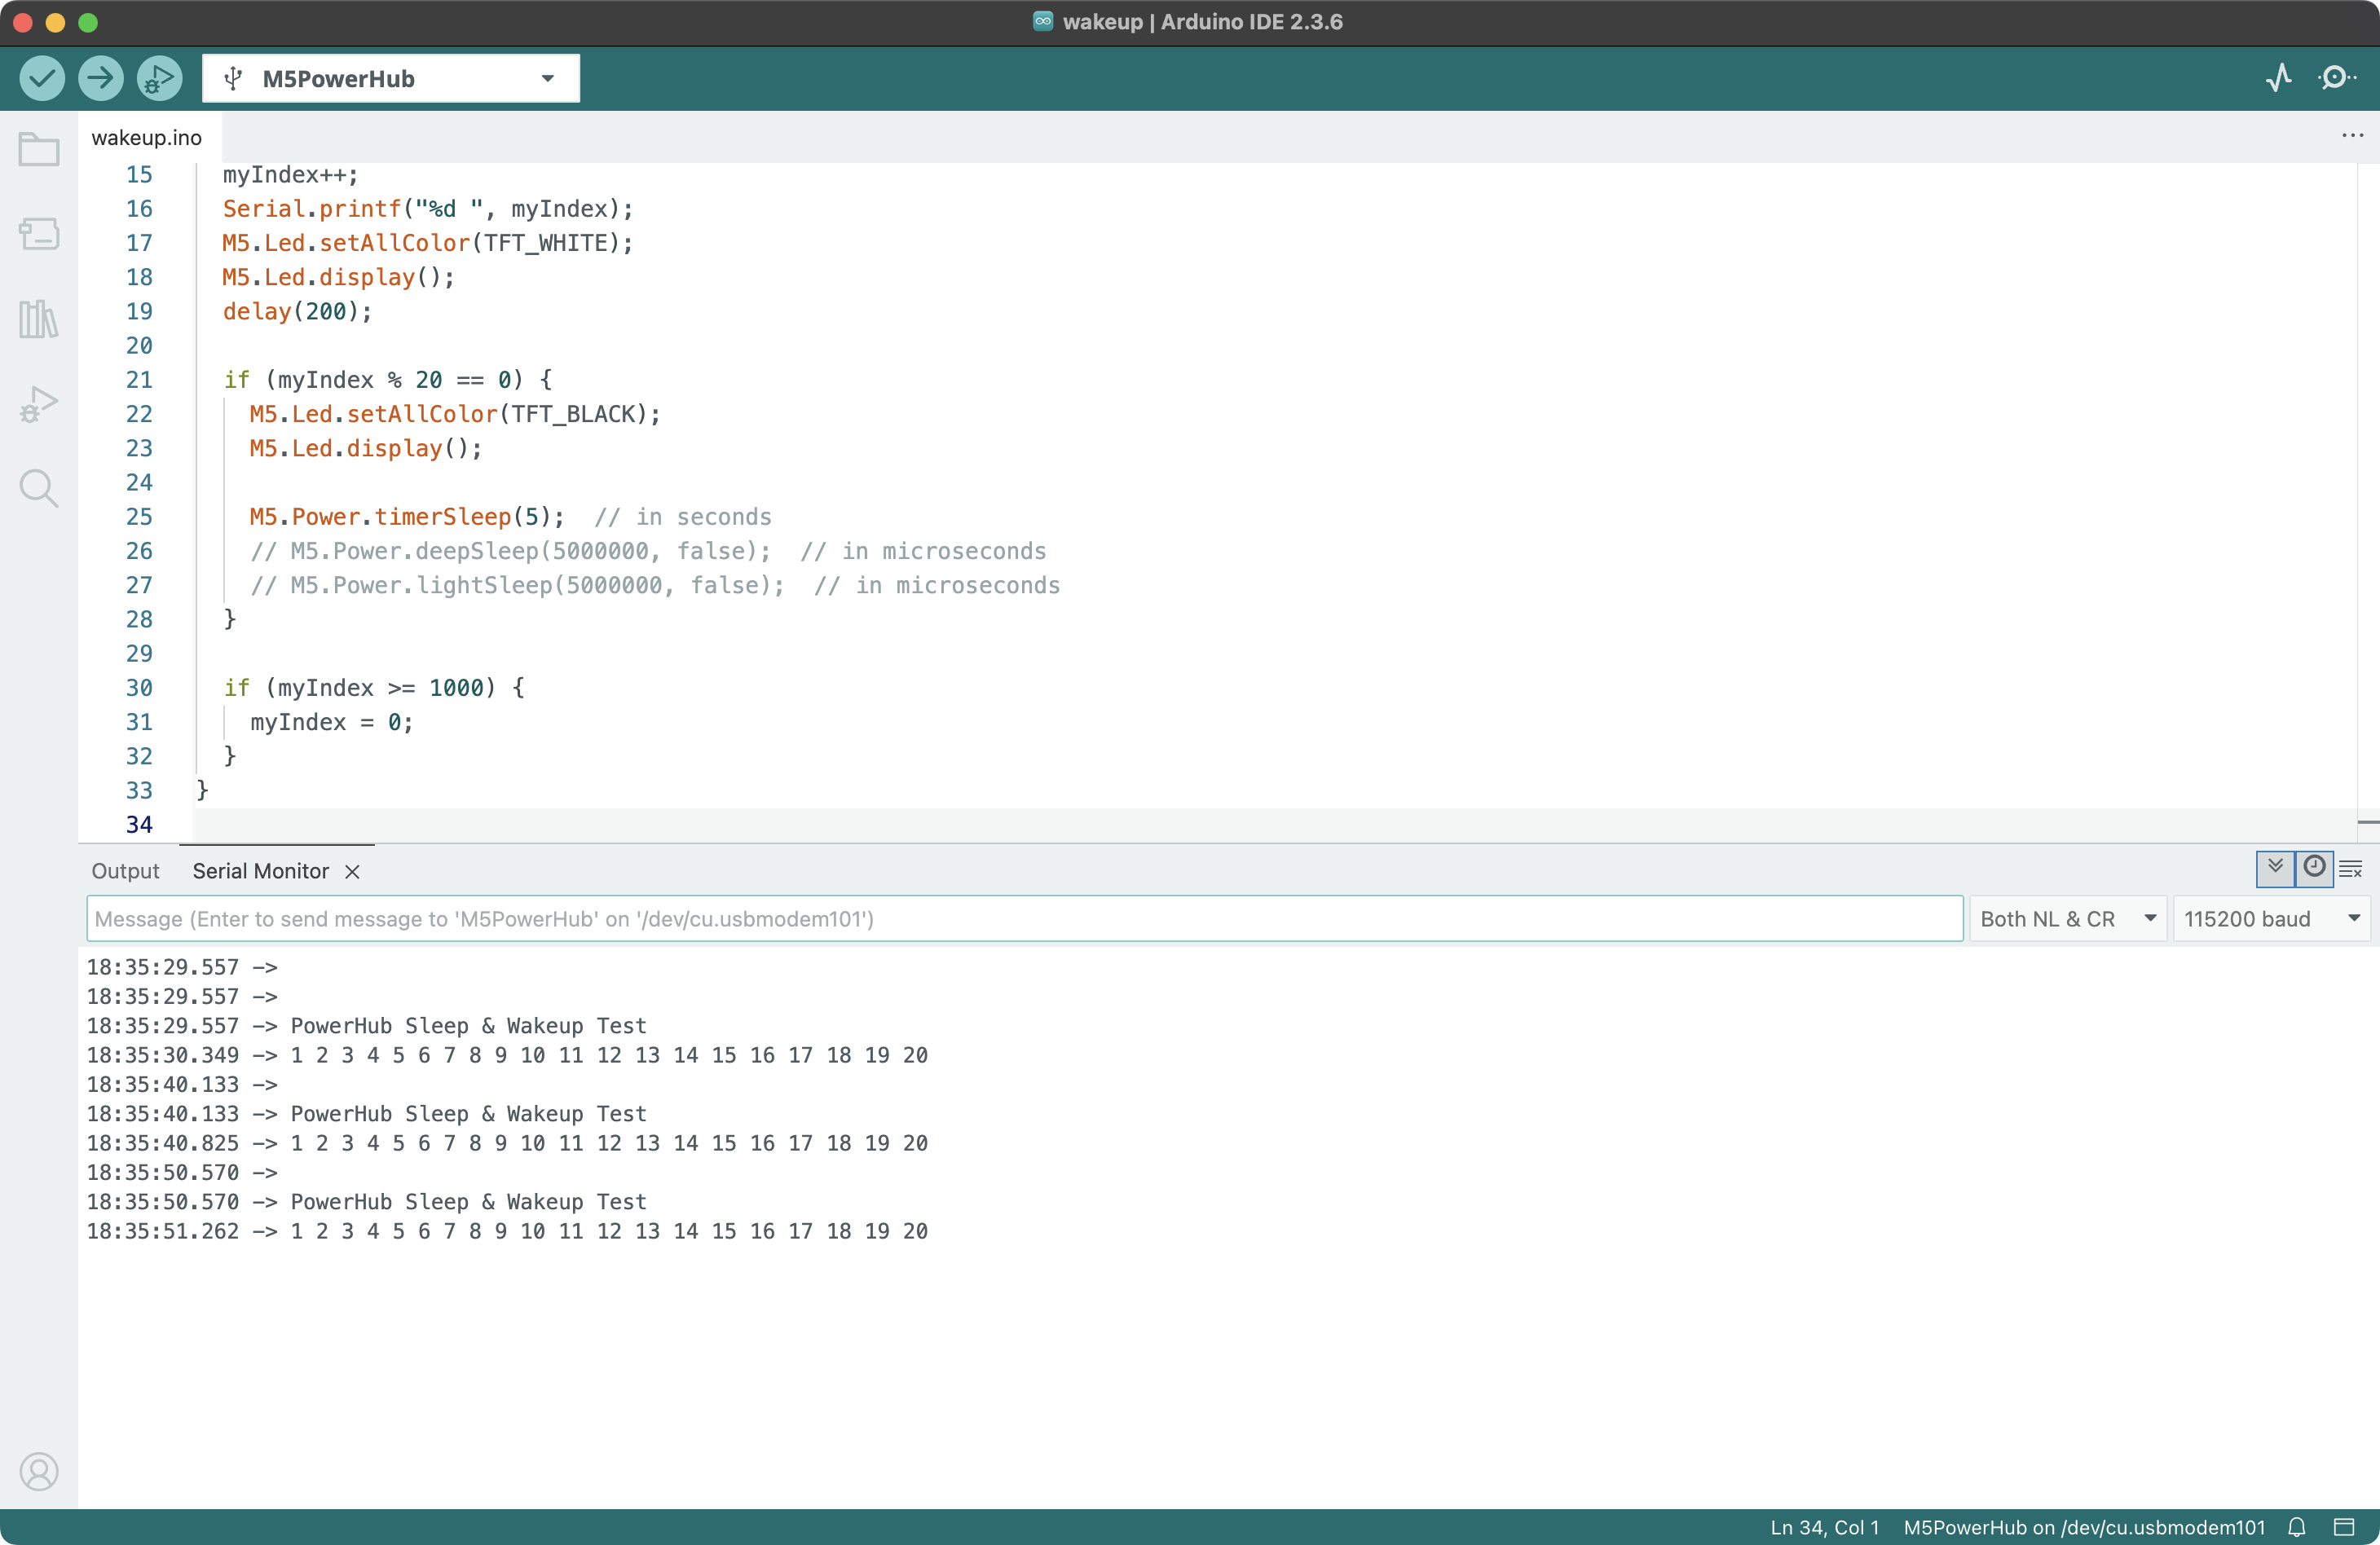Switch to the Output tab
This screenshot has width=2380, height=1545.
point(125,871)
